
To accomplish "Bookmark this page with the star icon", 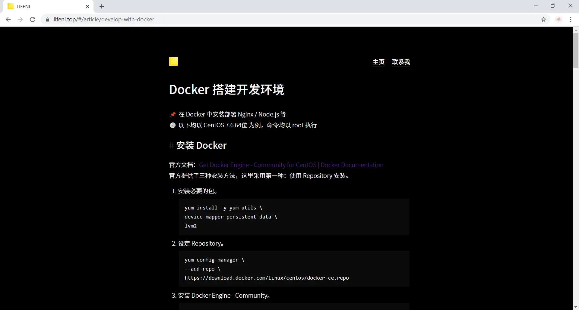I will coord(544,19).
